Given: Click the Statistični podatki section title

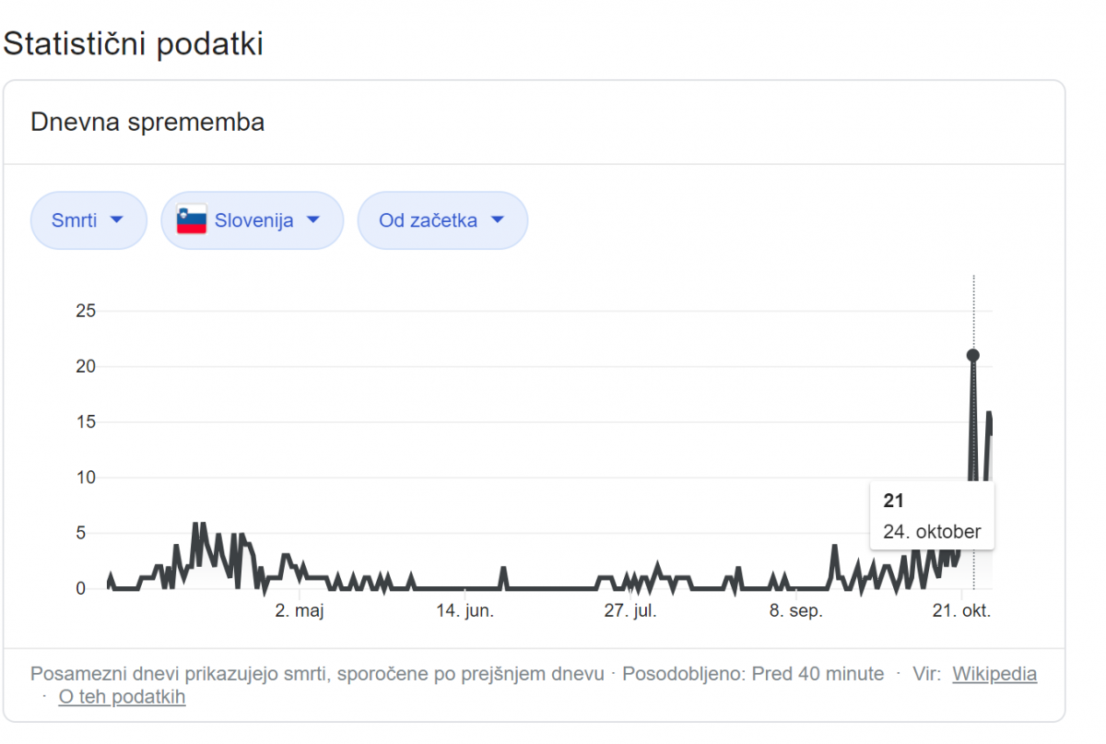Looking at the screenshot, I should coord(134,43).
